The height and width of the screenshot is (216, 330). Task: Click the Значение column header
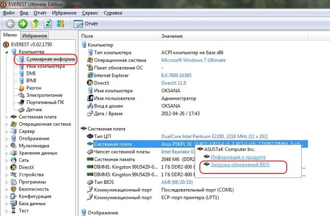tap(172, 36)
